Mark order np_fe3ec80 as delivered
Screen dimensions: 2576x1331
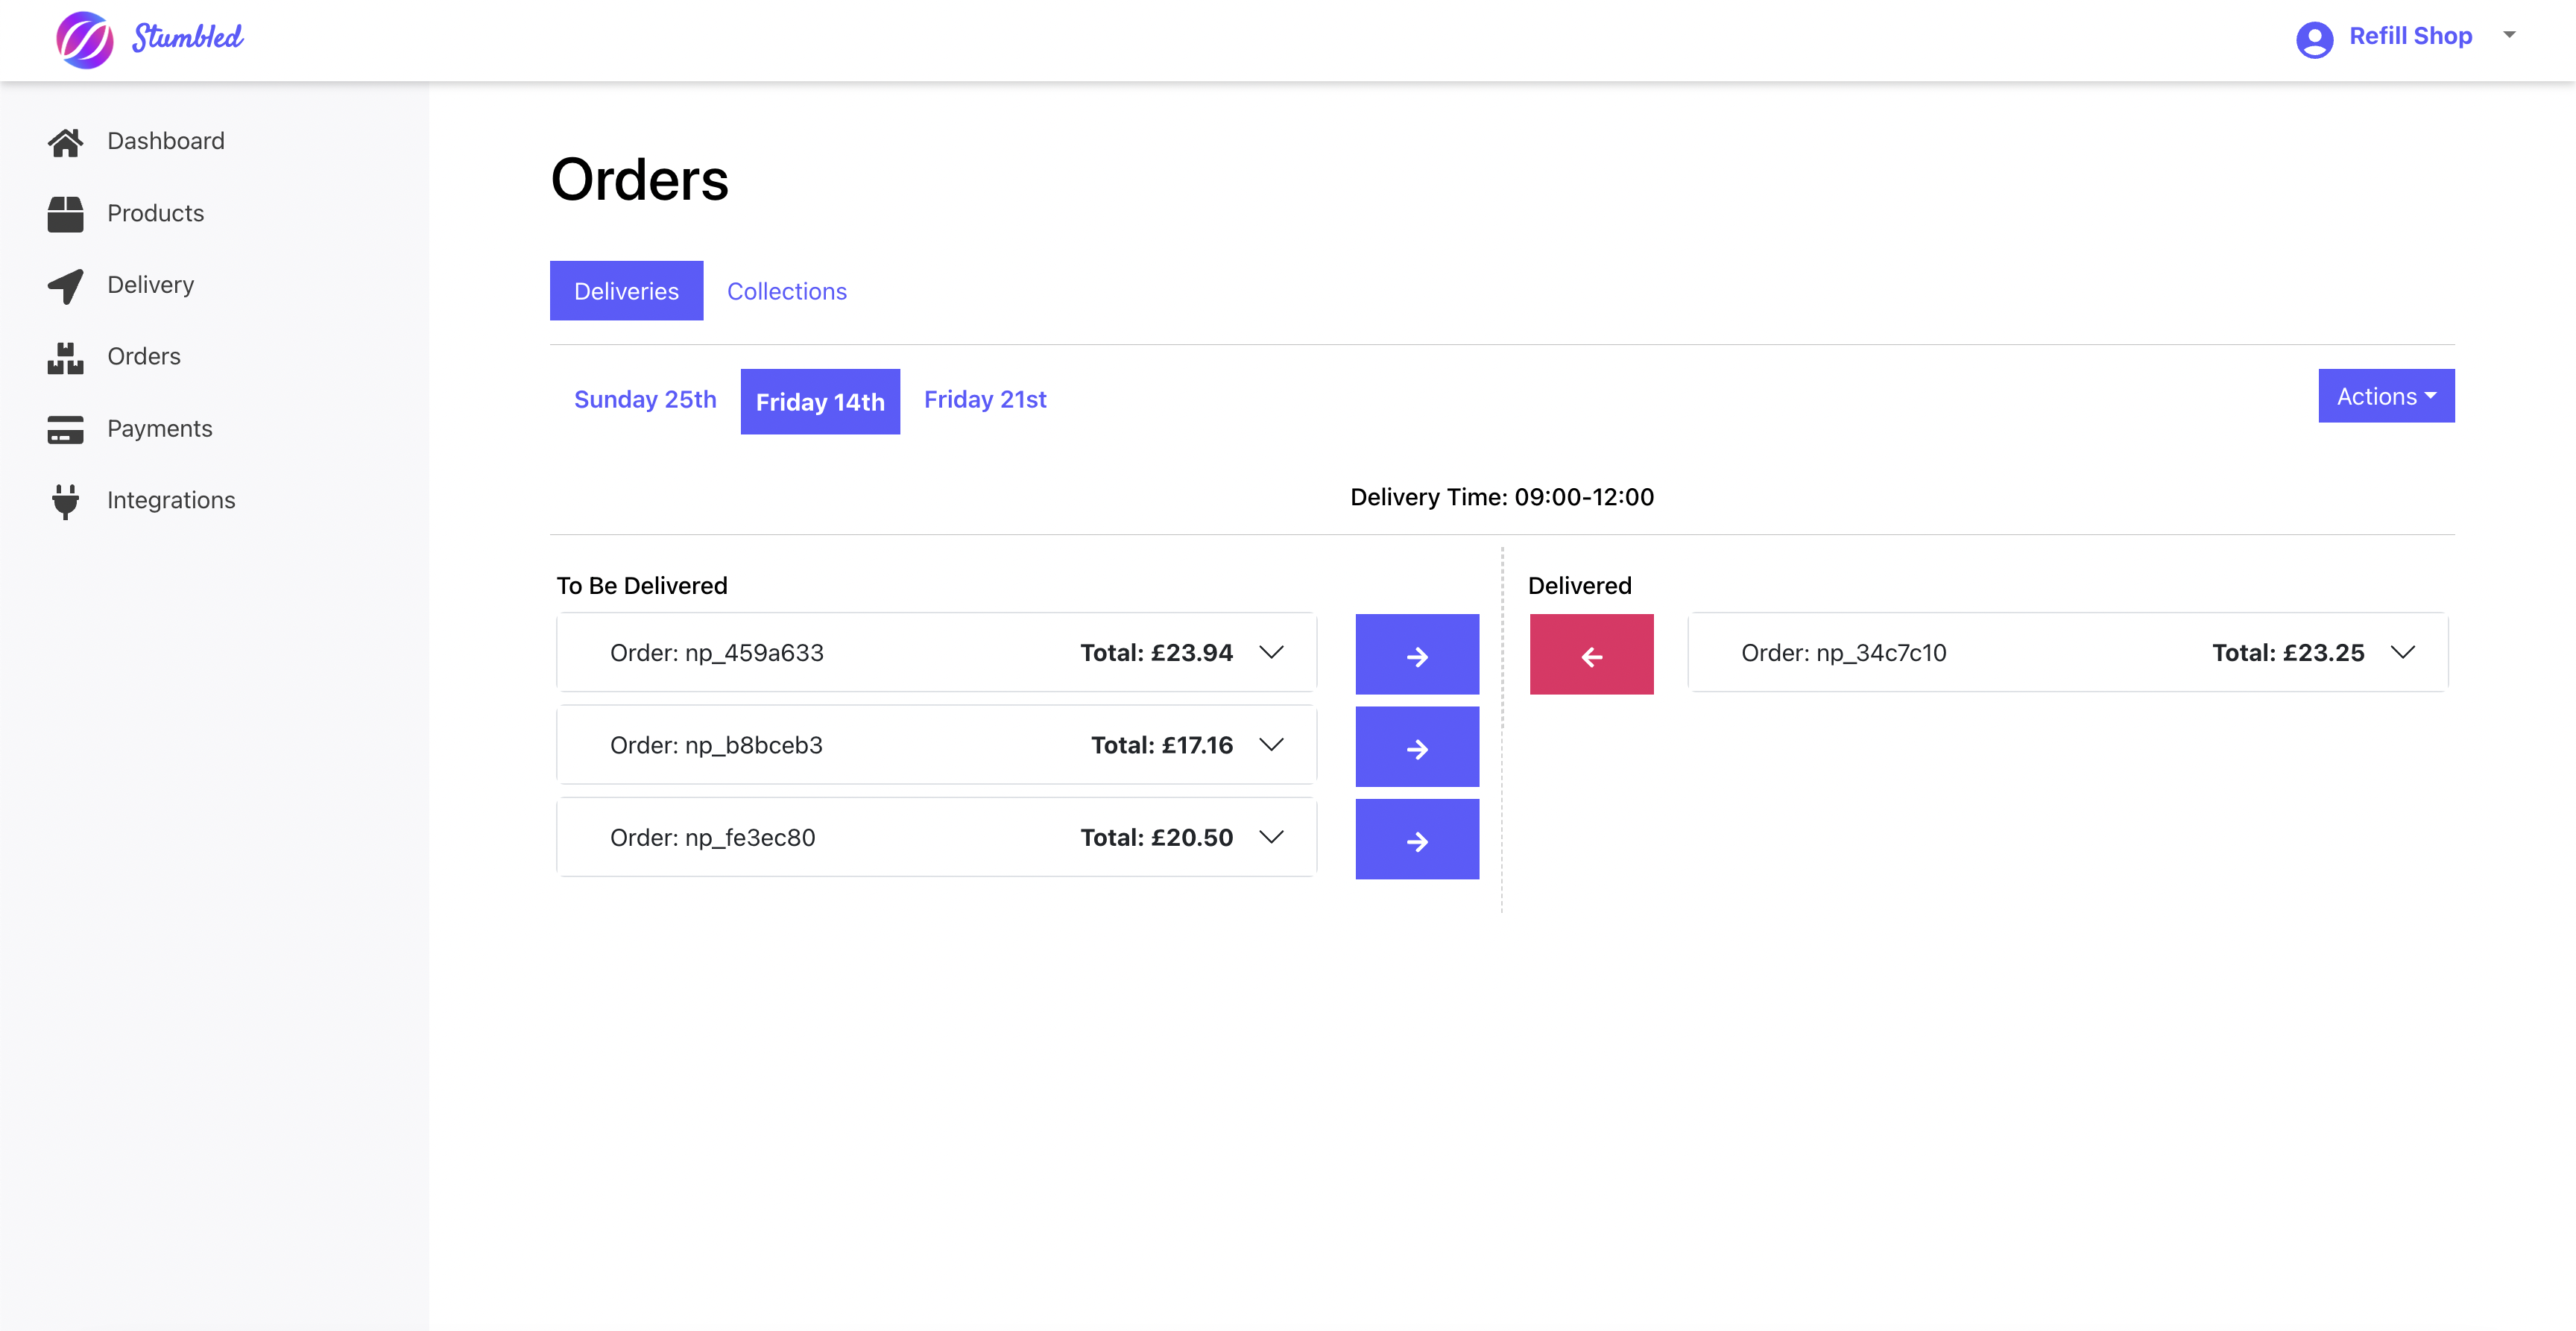[1416, 840]
